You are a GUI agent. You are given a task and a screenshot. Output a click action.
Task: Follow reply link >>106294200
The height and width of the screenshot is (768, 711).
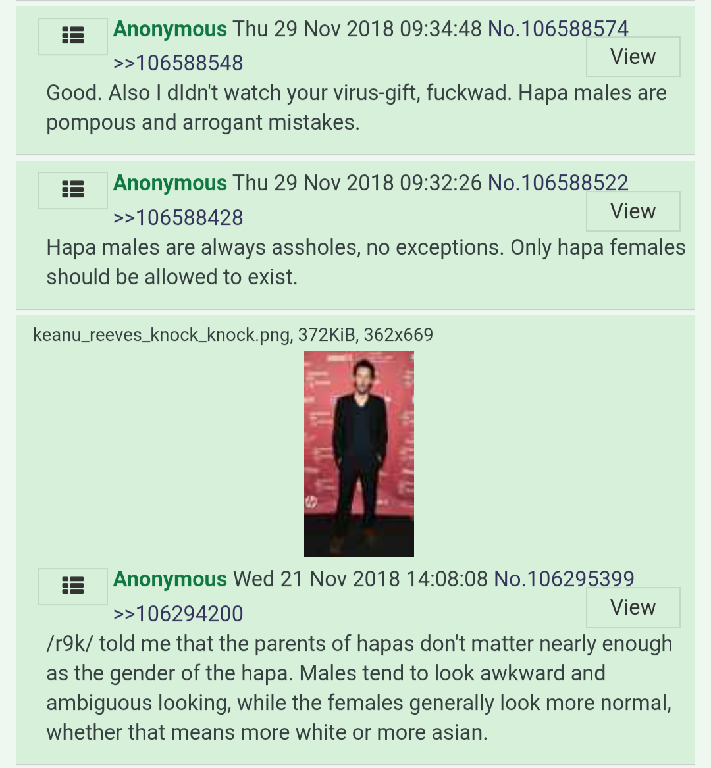[x=178, y=614]
